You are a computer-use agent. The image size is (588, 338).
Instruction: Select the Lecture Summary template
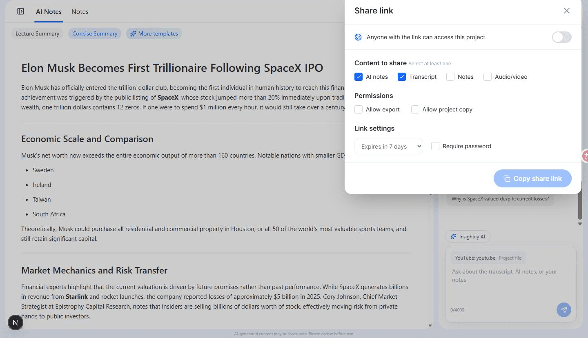(x=37, y=33)
